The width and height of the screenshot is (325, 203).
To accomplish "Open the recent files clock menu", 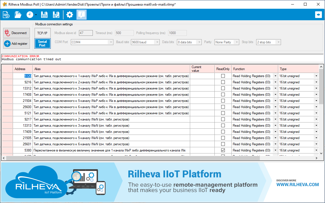I will (30, 15).
